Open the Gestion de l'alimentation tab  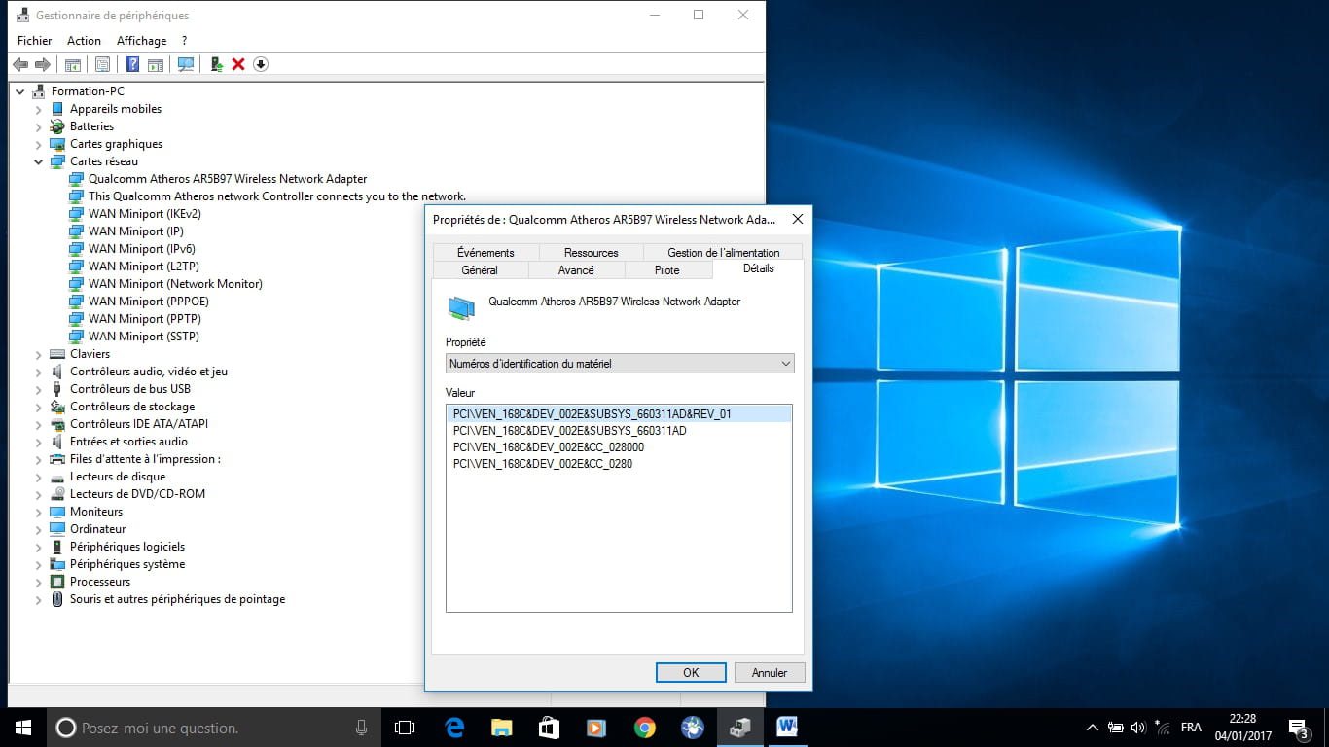tap(723, 253)
